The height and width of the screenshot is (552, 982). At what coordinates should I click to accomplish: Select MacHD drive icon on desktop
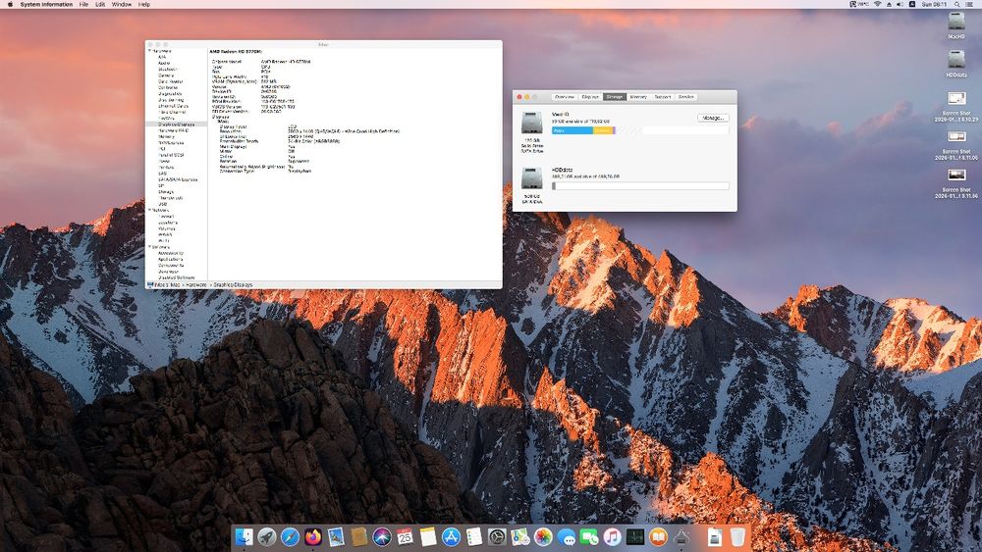(955, 22)
